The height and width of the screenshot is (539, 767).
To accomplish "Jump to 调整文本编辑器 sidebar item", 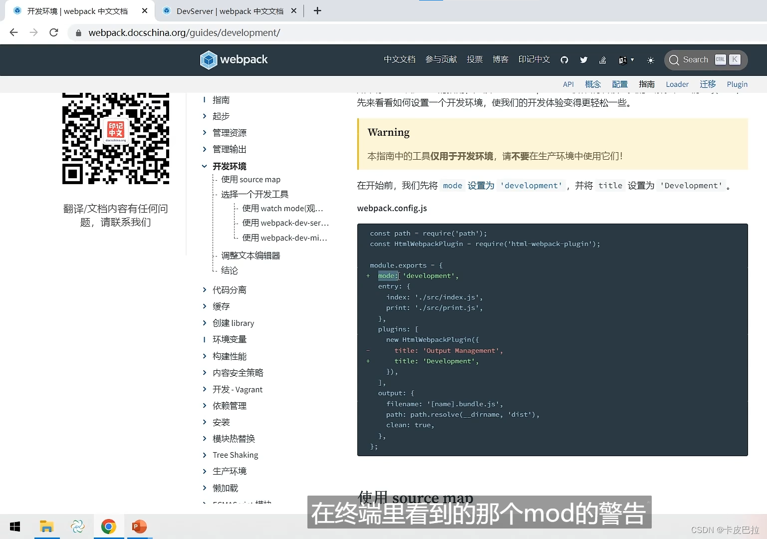I will [x=251, y=256].
